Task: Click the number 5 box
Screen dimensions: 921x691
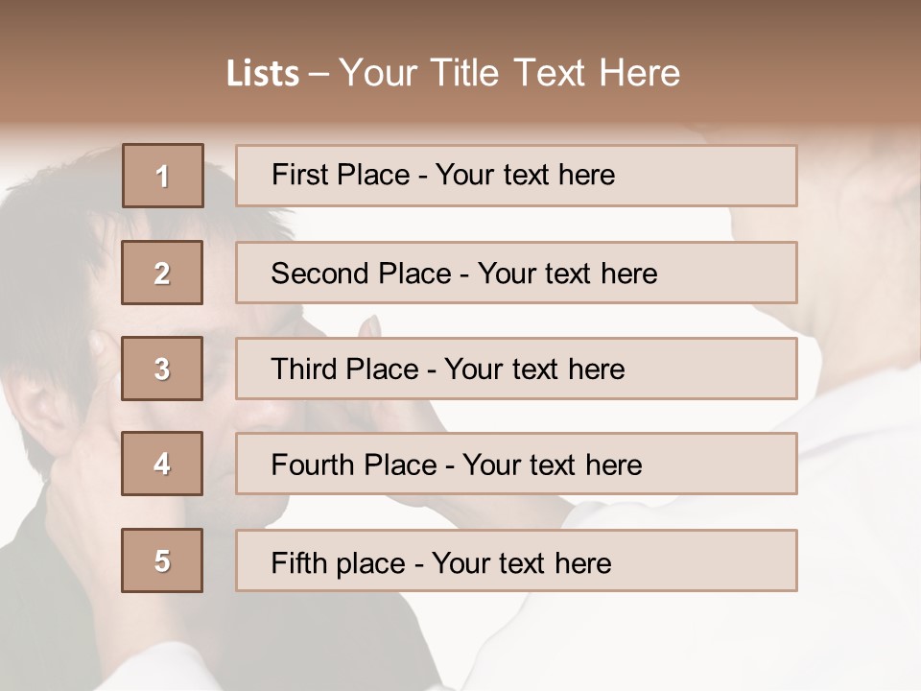Action: (x=162, y=560)
